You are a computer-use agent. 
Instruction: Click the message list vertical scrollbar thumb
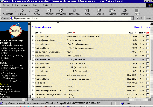coord(152,55)
